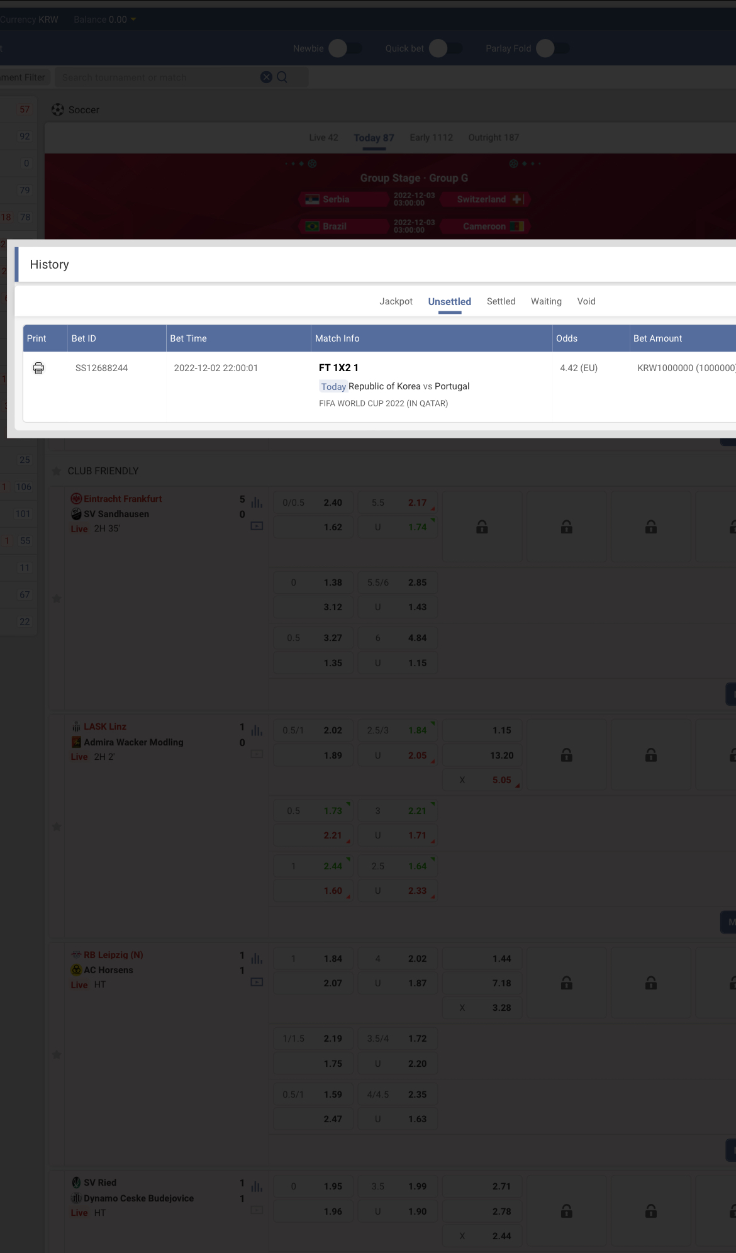Toggle the Newbie switch

pos(345,48)
